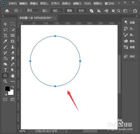Select the Lasso tool
The width and height of the screenshot is (140, 134).
(5, 30)
